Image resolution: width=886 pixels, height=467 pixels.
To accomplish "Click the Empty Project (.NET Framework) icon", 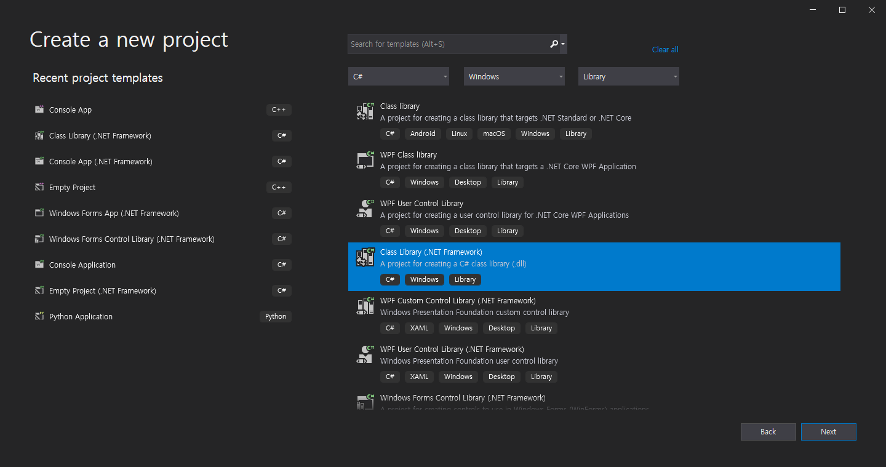I will point(39,290).
